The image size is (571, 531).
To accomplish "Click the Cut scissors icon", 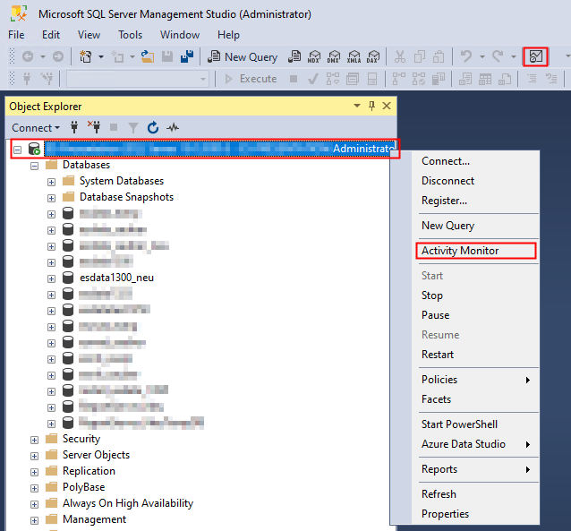I will point(400,56).
